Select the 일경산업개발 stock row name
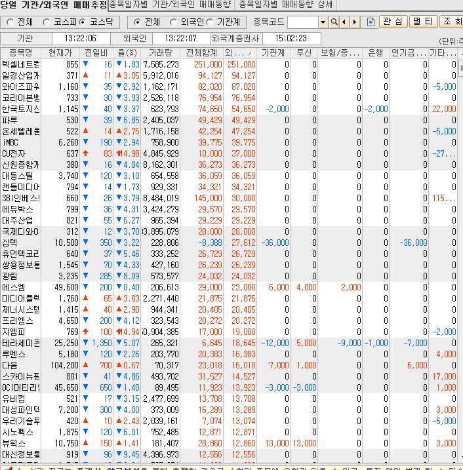The width and height of the screenshot is (463, 470). (21, 75)
